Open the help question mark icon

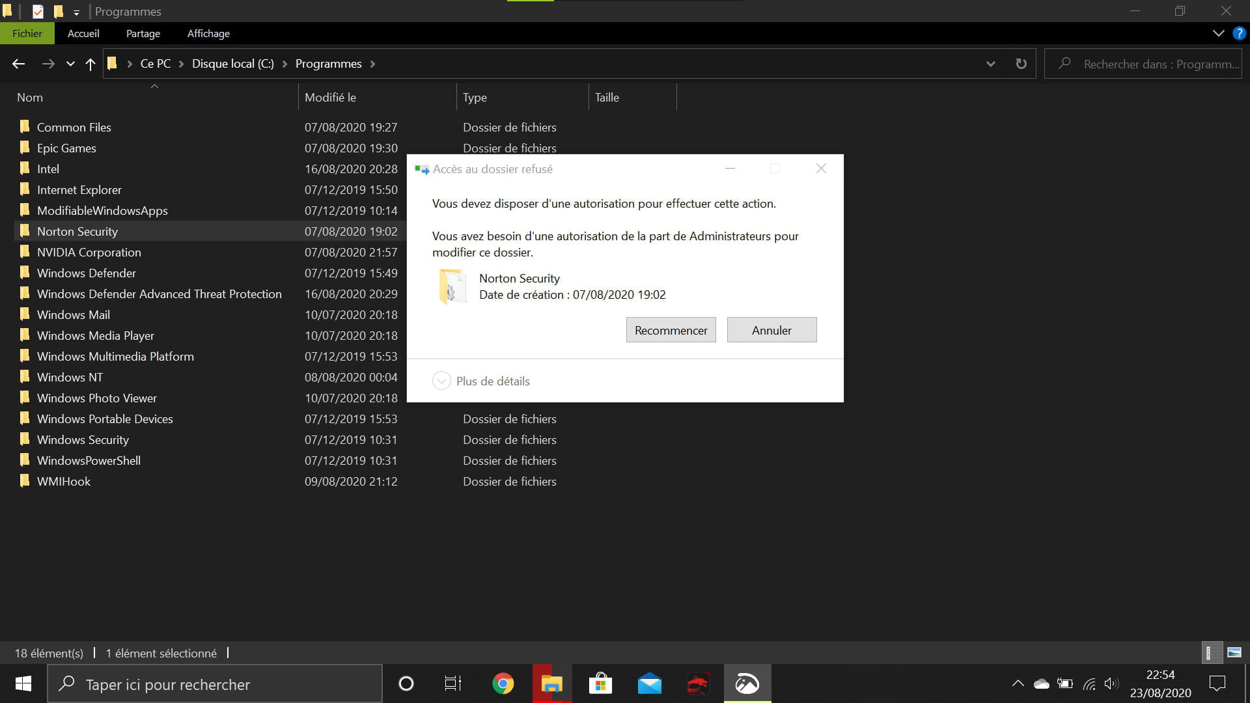click(x=1239, y=33)
